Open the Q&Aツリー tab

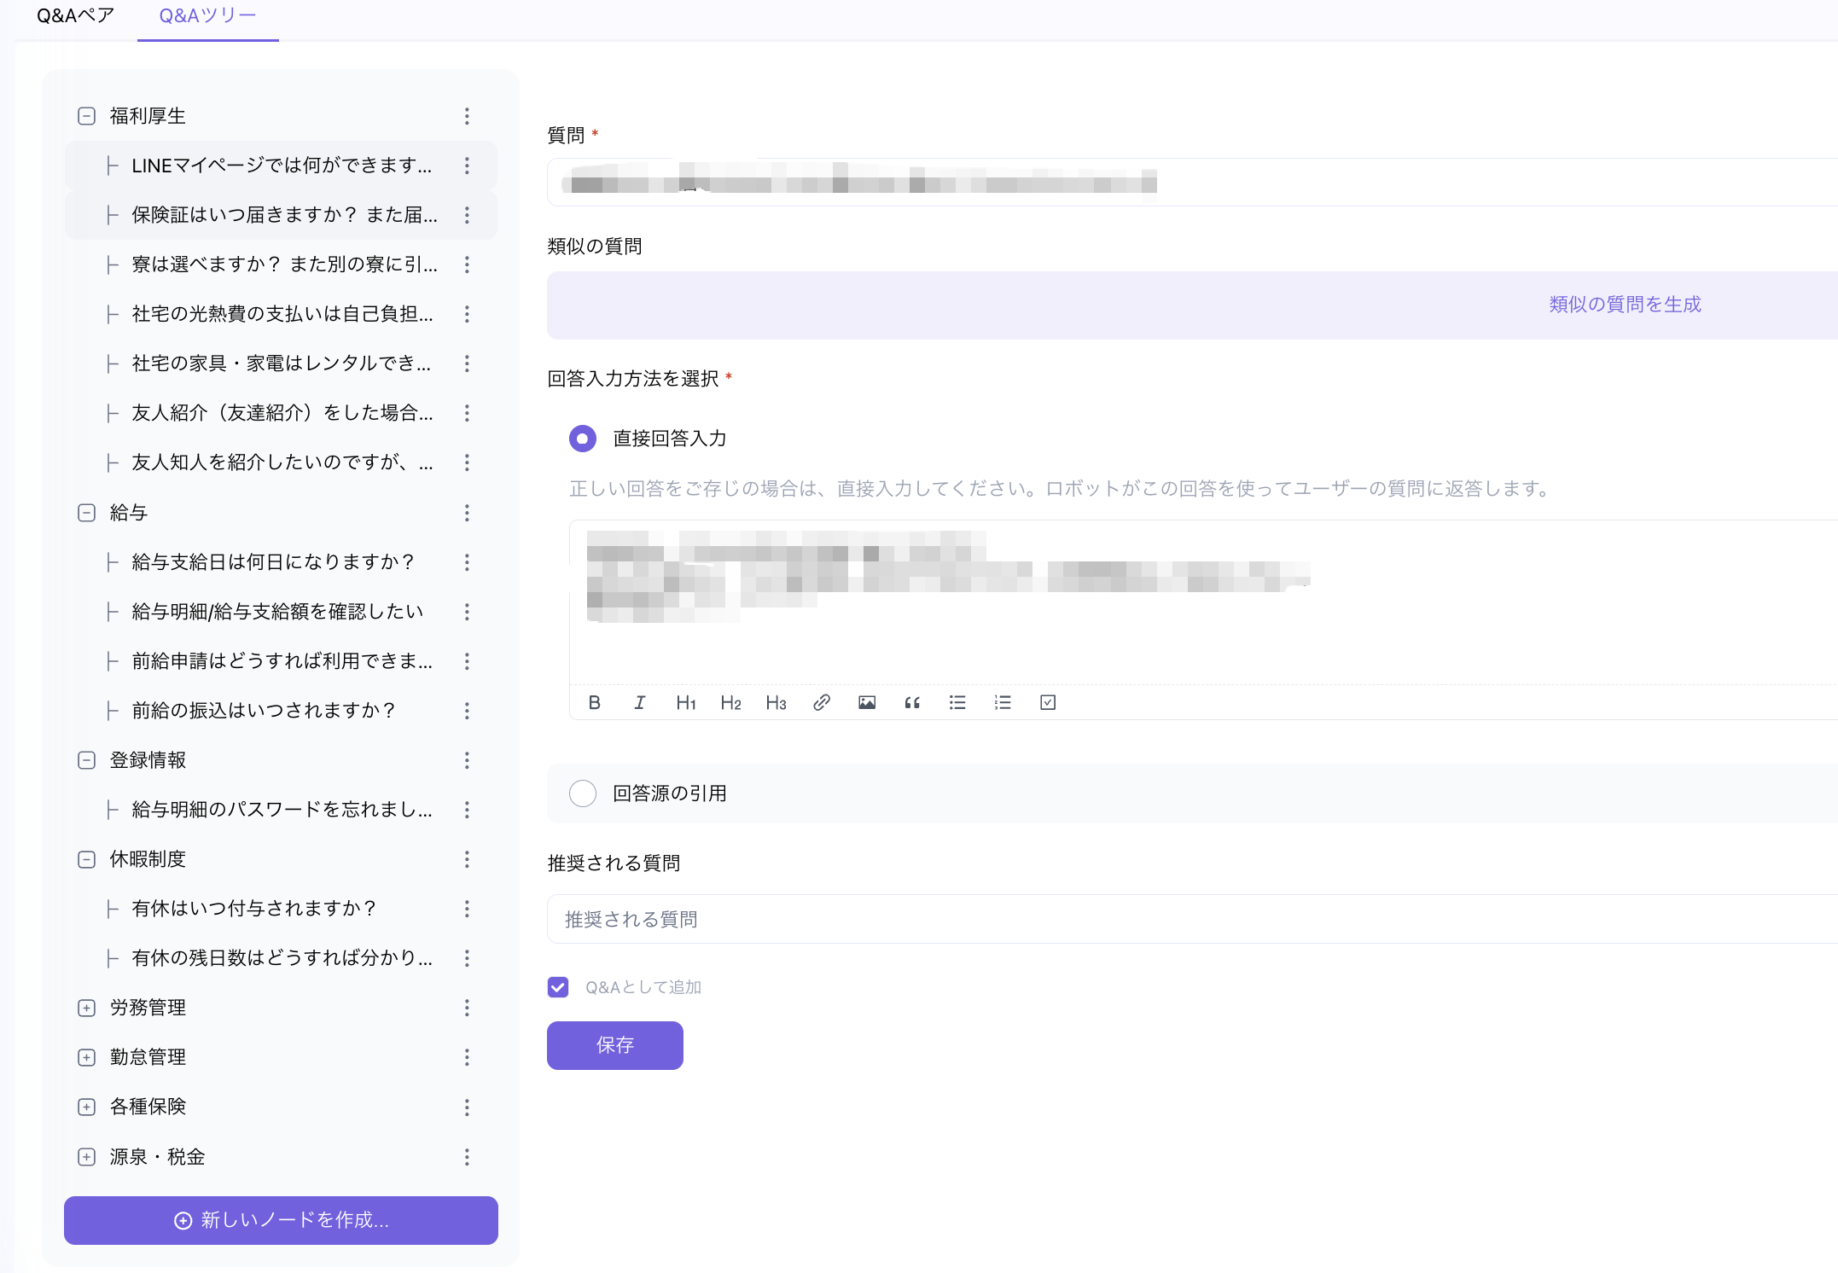pyautogui.click(x=206, y=15)
